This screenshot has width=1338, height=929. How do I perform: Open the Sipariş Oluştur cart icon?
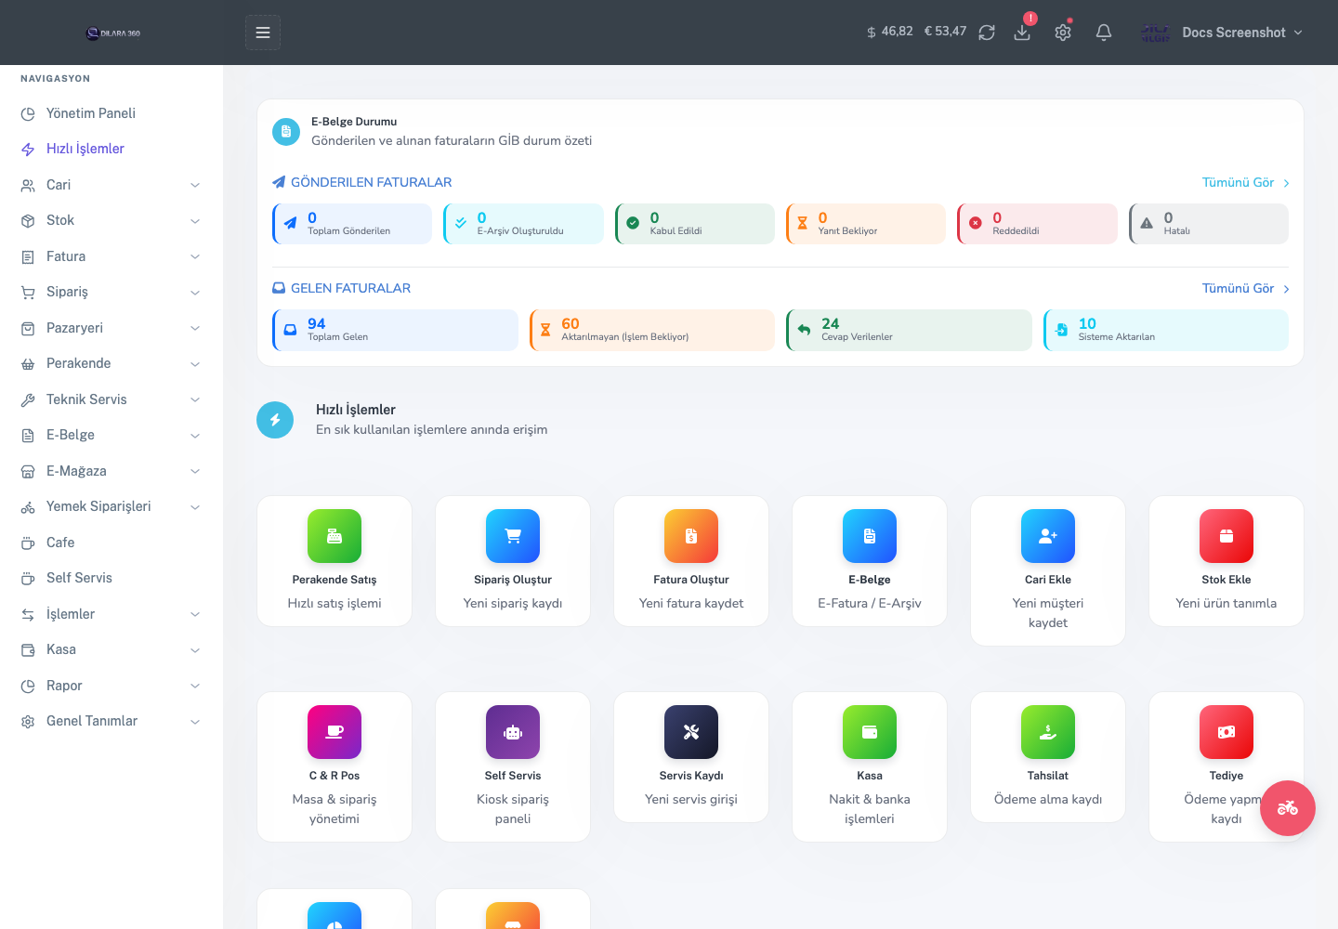pos(513,536)
